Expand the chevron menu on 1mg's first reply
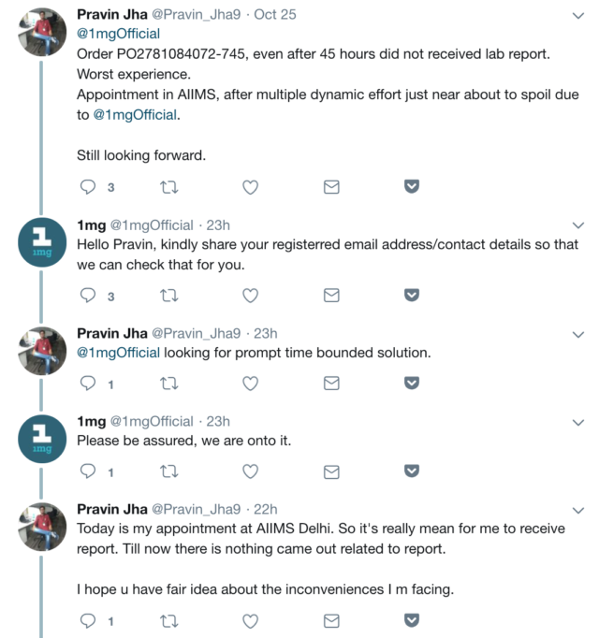This screenshot has height=638, width=599. [x=577, y=225]
